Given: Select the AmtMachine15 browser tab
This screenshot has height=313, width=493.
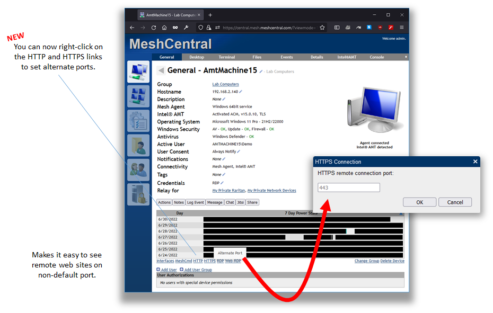Looking at the screenshot, I should [x=170, y=15].
